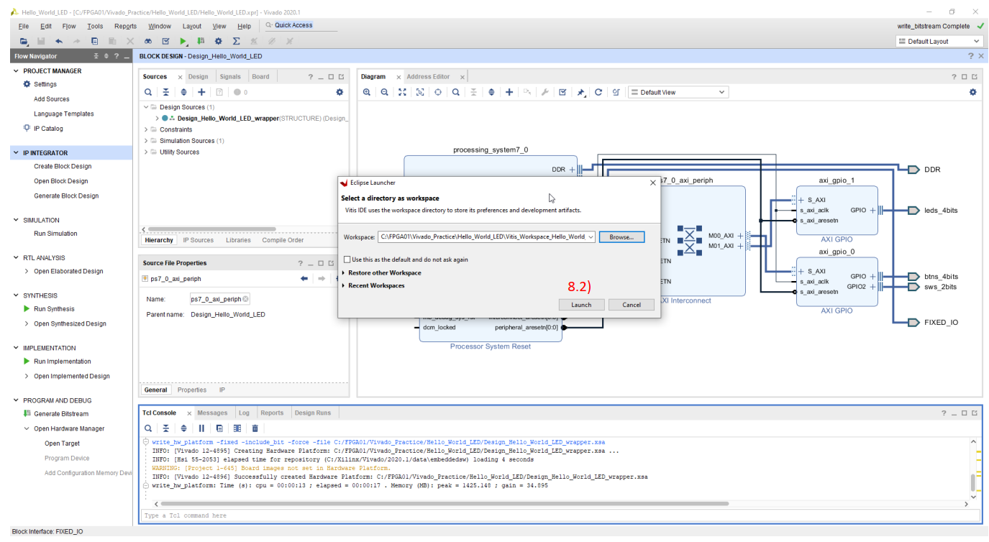The height and width of the screenshot is (542, 989).
Task: Switch to the Address Editor tab
Action: pos(428,77)
